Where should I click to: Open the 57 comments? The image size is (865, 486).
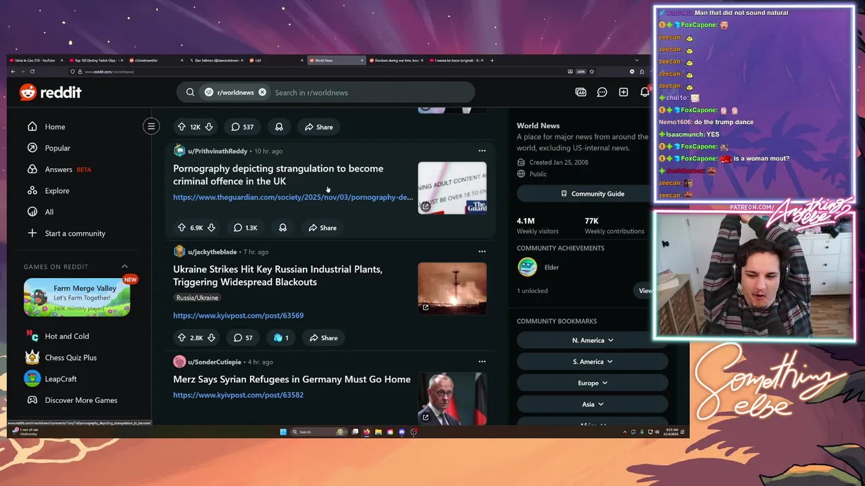(x=243, y=337)
